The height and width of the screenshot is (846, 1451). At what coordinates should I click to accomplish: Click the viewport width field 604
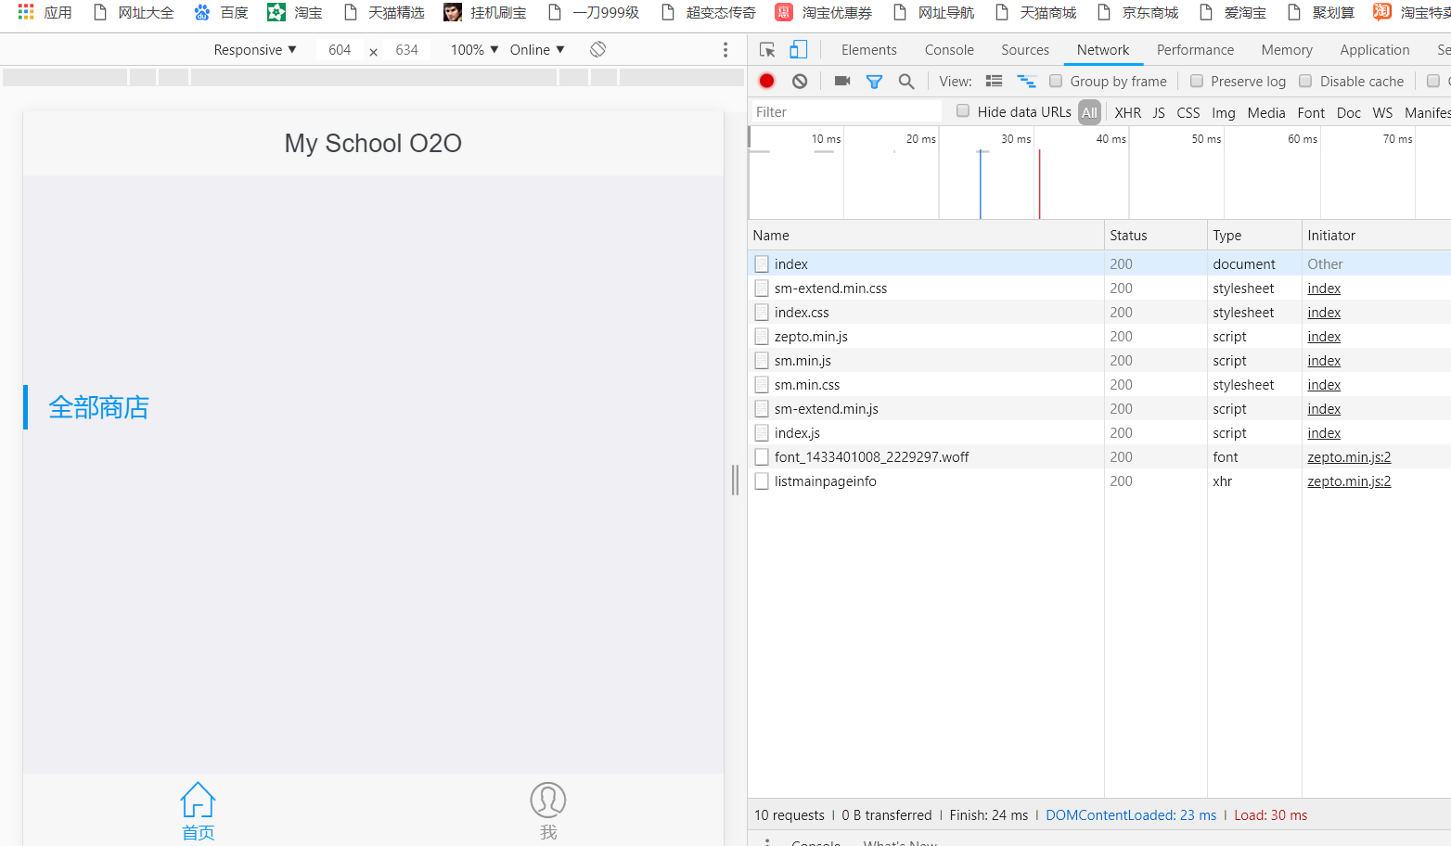340,50
